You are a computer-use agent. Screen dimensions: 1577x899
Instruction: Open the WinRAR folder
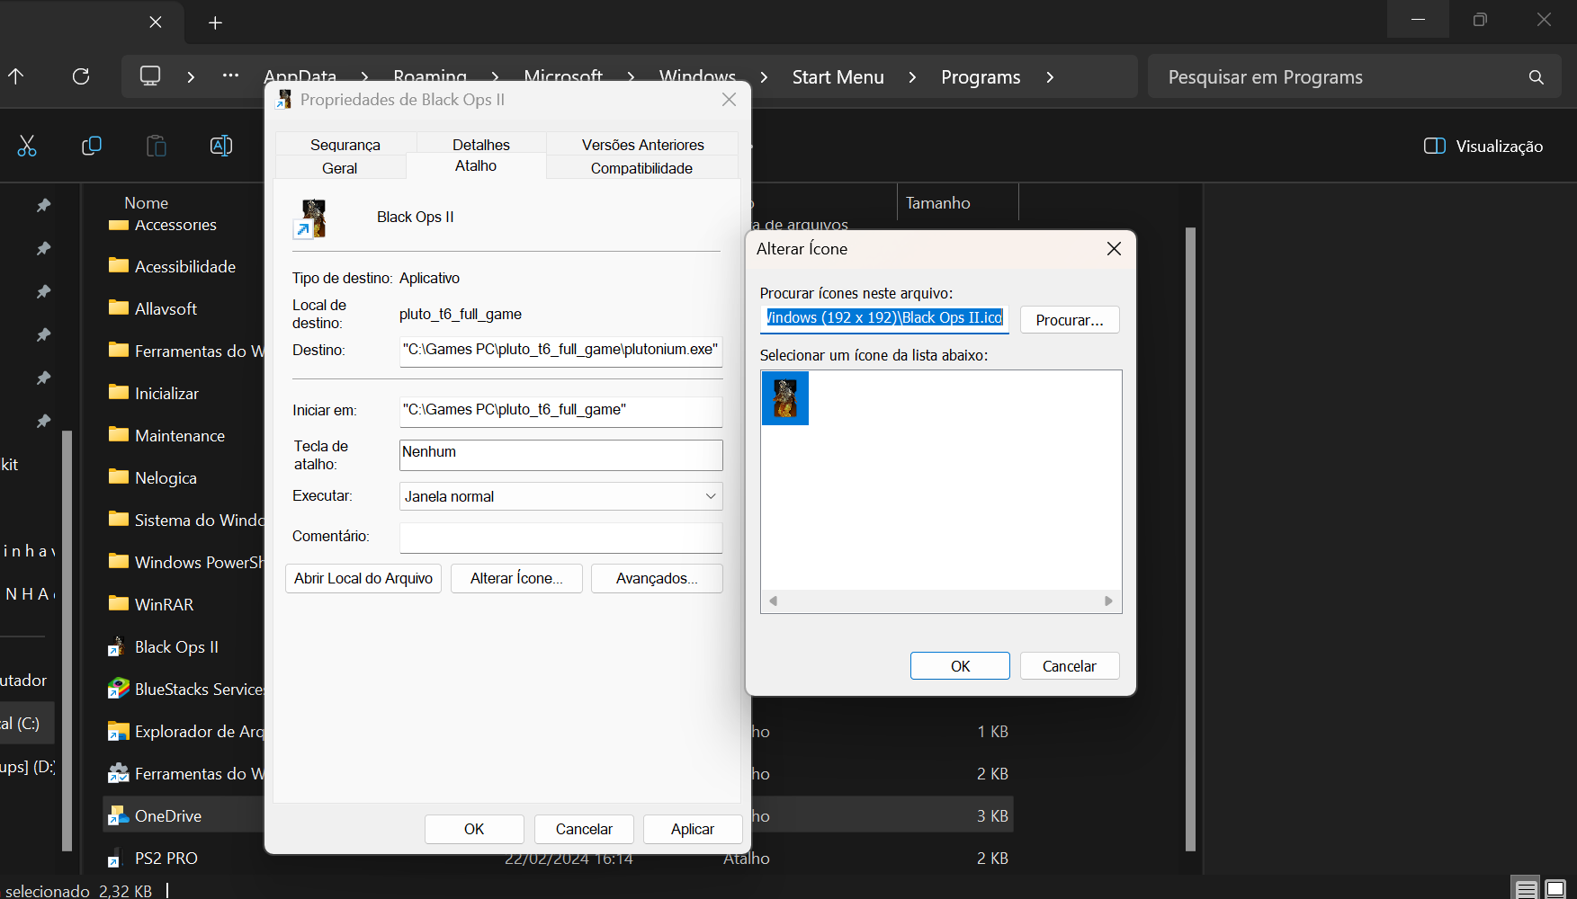pyautogui.click(x=164, y=605)
